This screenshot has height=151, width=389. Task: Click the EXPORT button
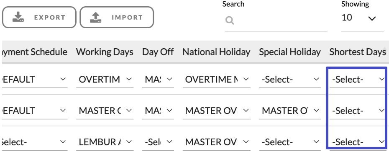[x=39, y=17]
